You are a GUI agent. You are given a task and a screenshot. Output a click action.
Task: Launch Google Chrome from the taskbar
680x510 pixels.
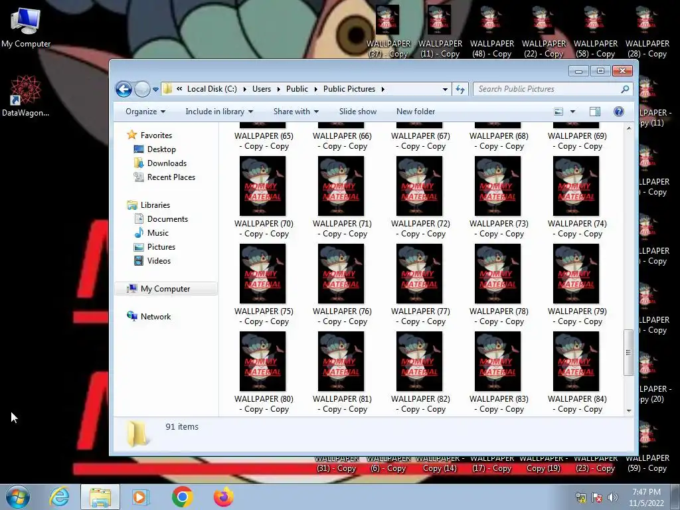[x=182, y=497]
